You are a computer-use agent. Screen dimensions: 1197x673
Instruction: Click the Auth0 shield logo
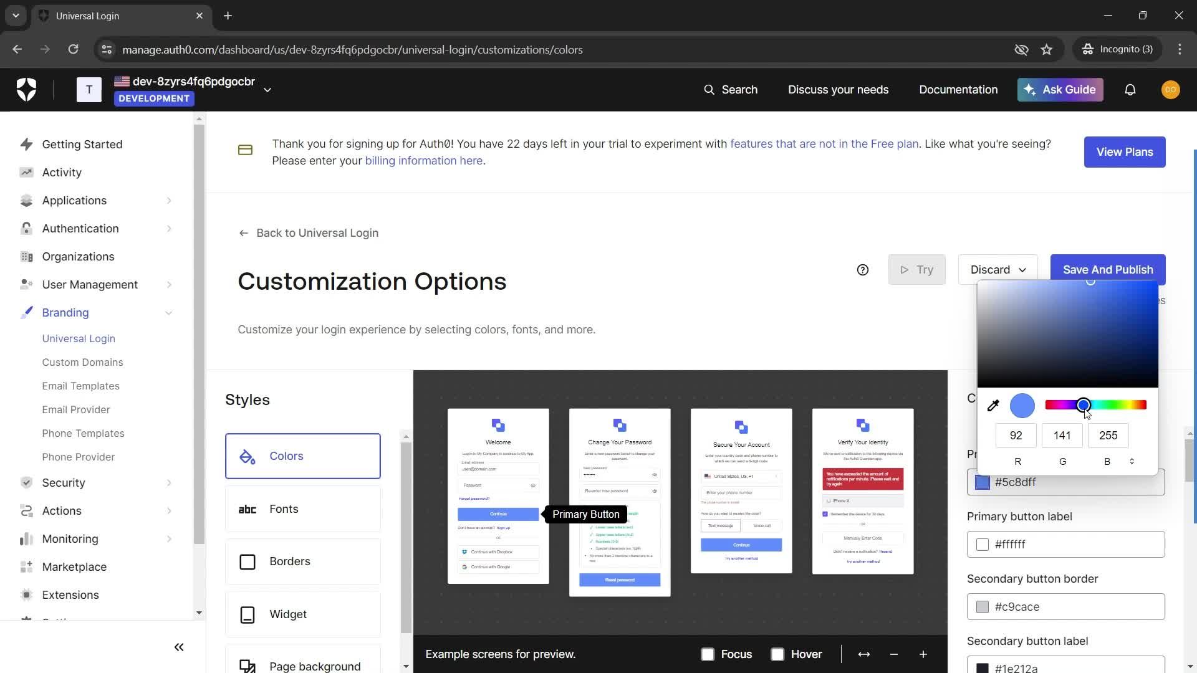click(x=26, y=90)
